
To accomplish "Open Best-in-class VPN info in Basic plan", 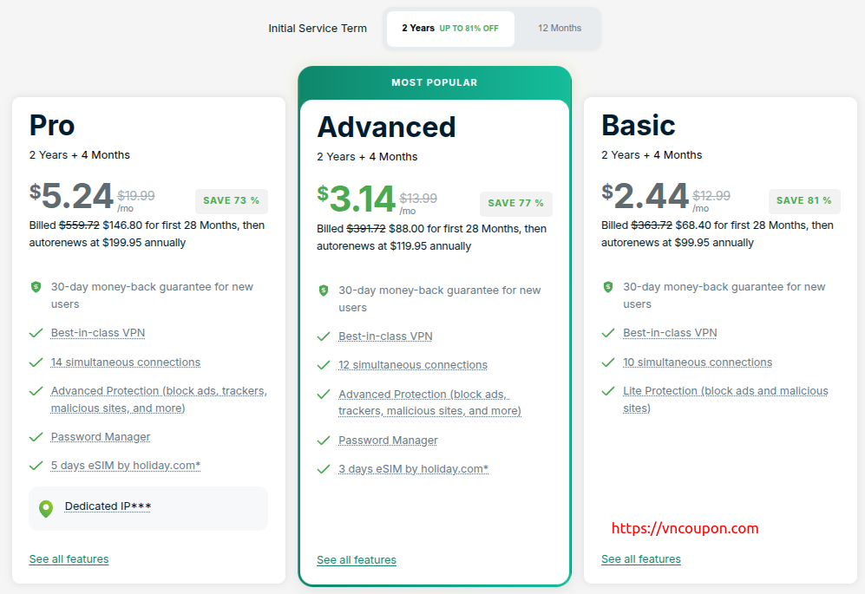I will point(670,333).
